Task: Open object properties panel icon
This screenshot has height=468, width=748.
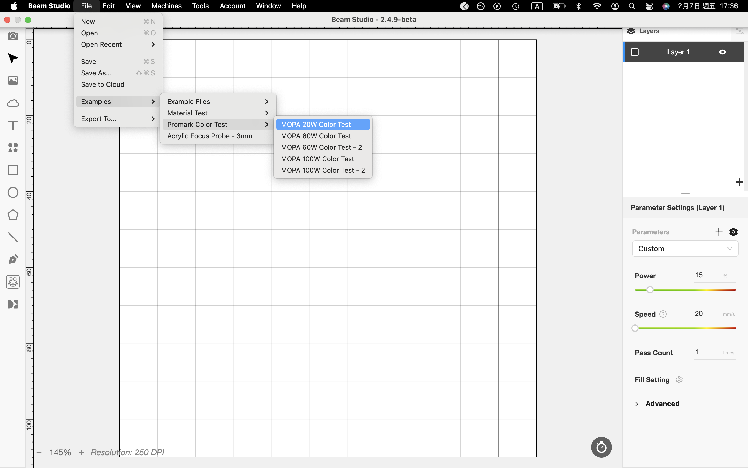Action: 739,31
